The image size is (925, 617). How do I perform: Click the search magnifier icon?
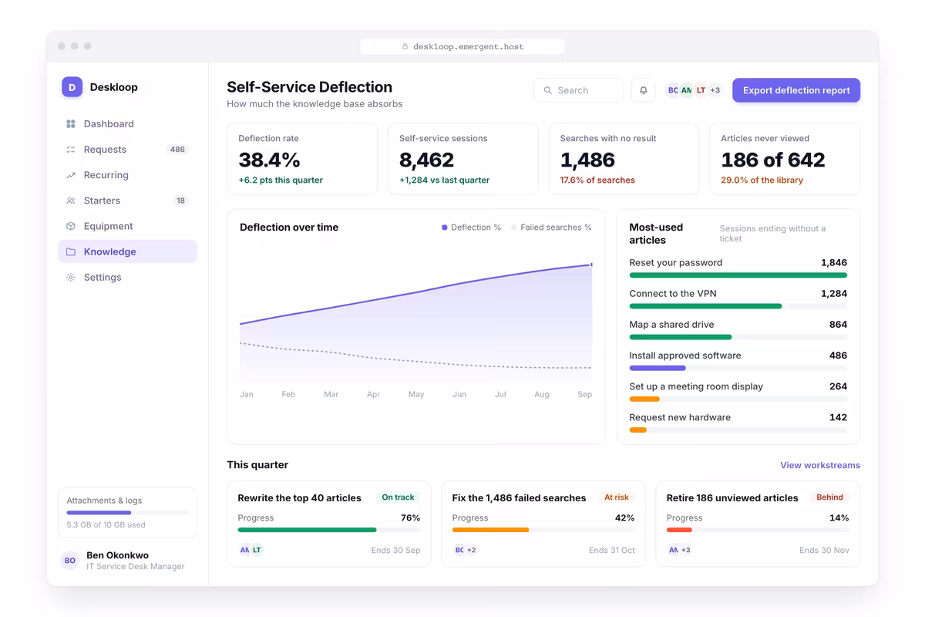548,90
